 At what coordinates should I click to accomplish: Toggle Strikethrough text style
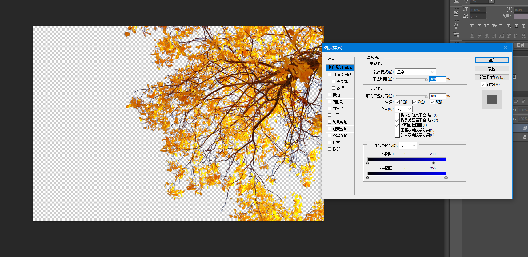click(x=524, y=26)
